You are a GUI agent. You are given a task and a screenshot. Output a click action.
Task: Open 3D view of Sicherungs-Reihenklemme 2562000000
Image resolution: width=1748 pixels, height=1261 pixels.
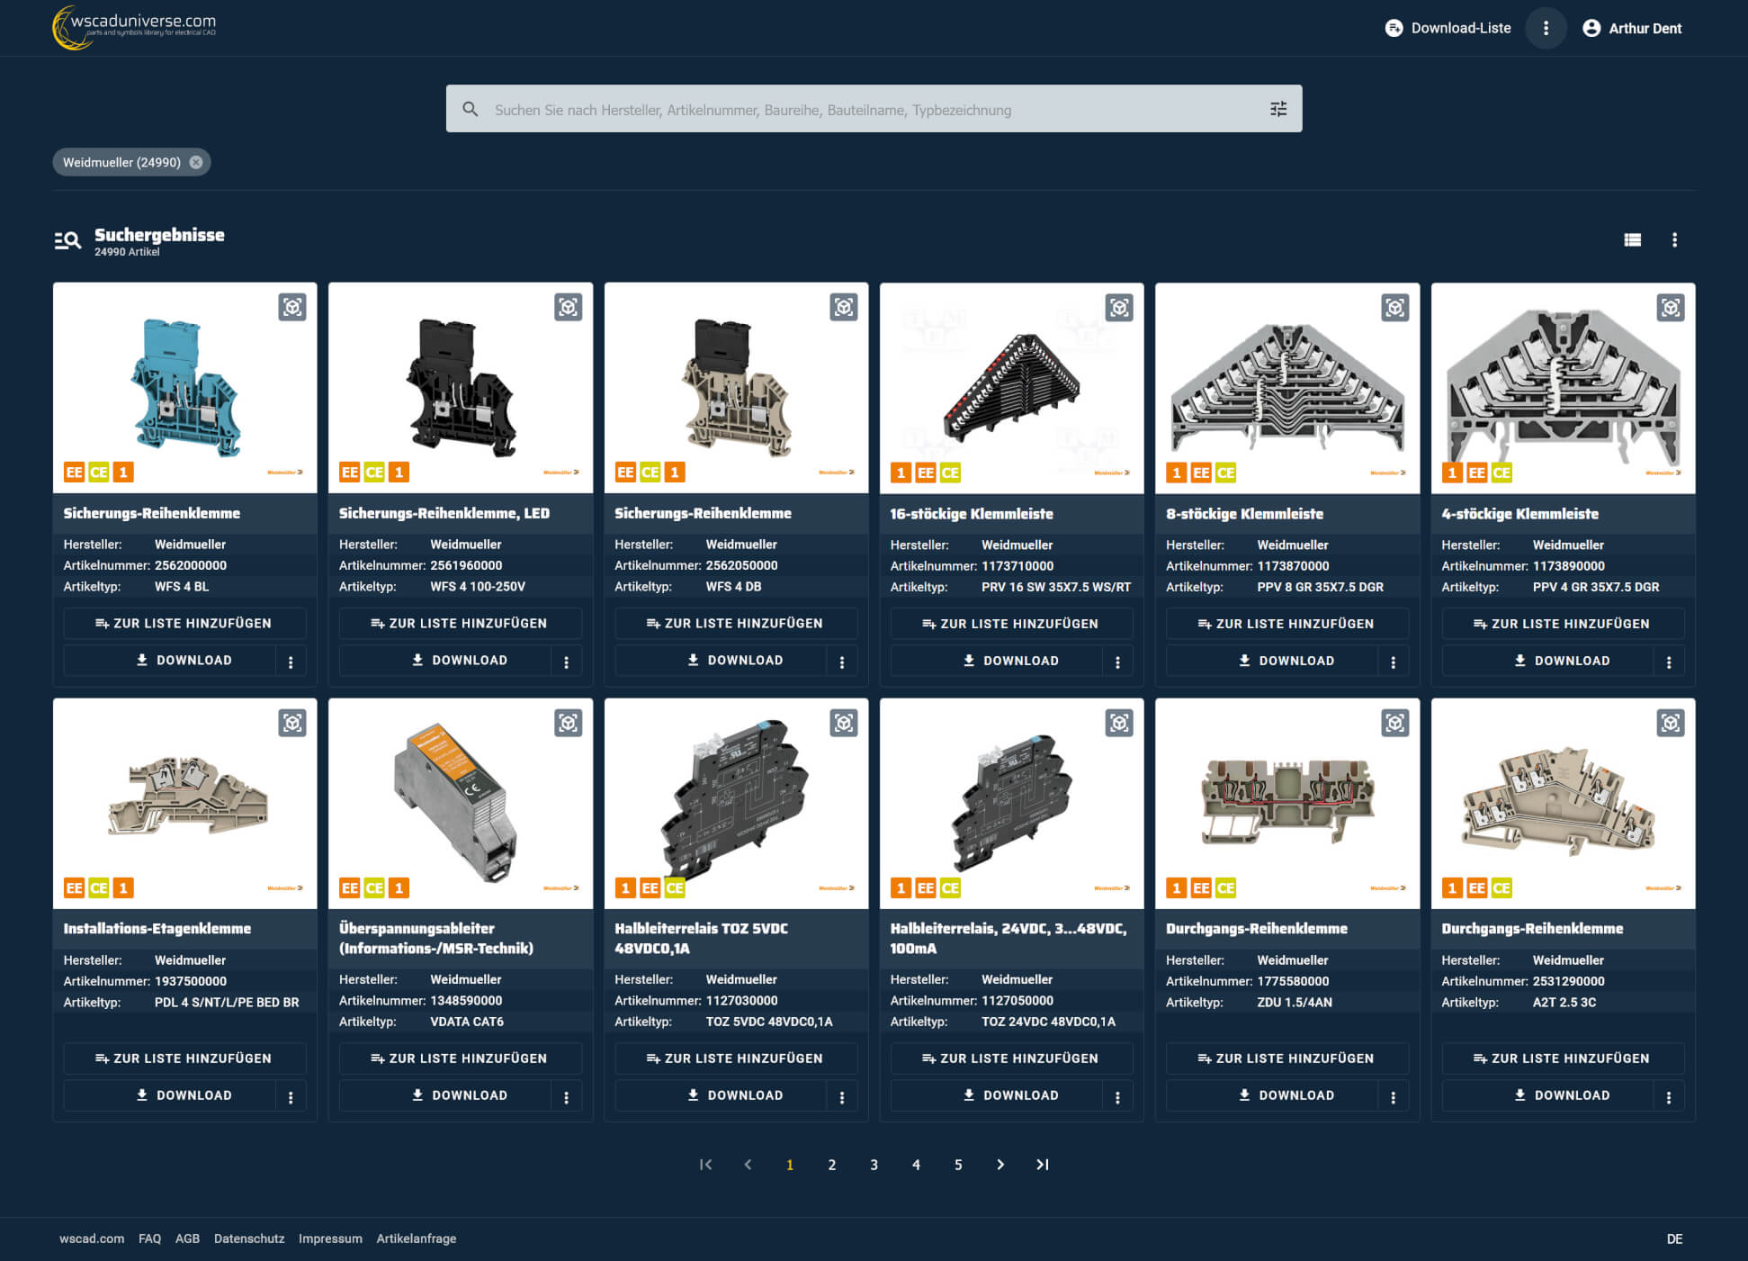tap(292, 308)
